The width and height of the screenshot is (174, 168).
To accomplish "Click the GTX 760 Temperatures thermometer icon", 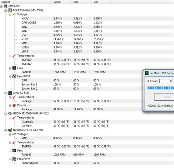I will point(14,142).
